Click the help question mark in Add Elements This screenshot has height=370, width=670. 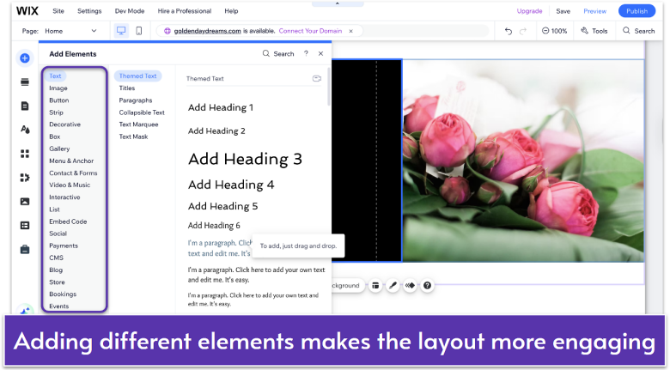click(306, 53)
